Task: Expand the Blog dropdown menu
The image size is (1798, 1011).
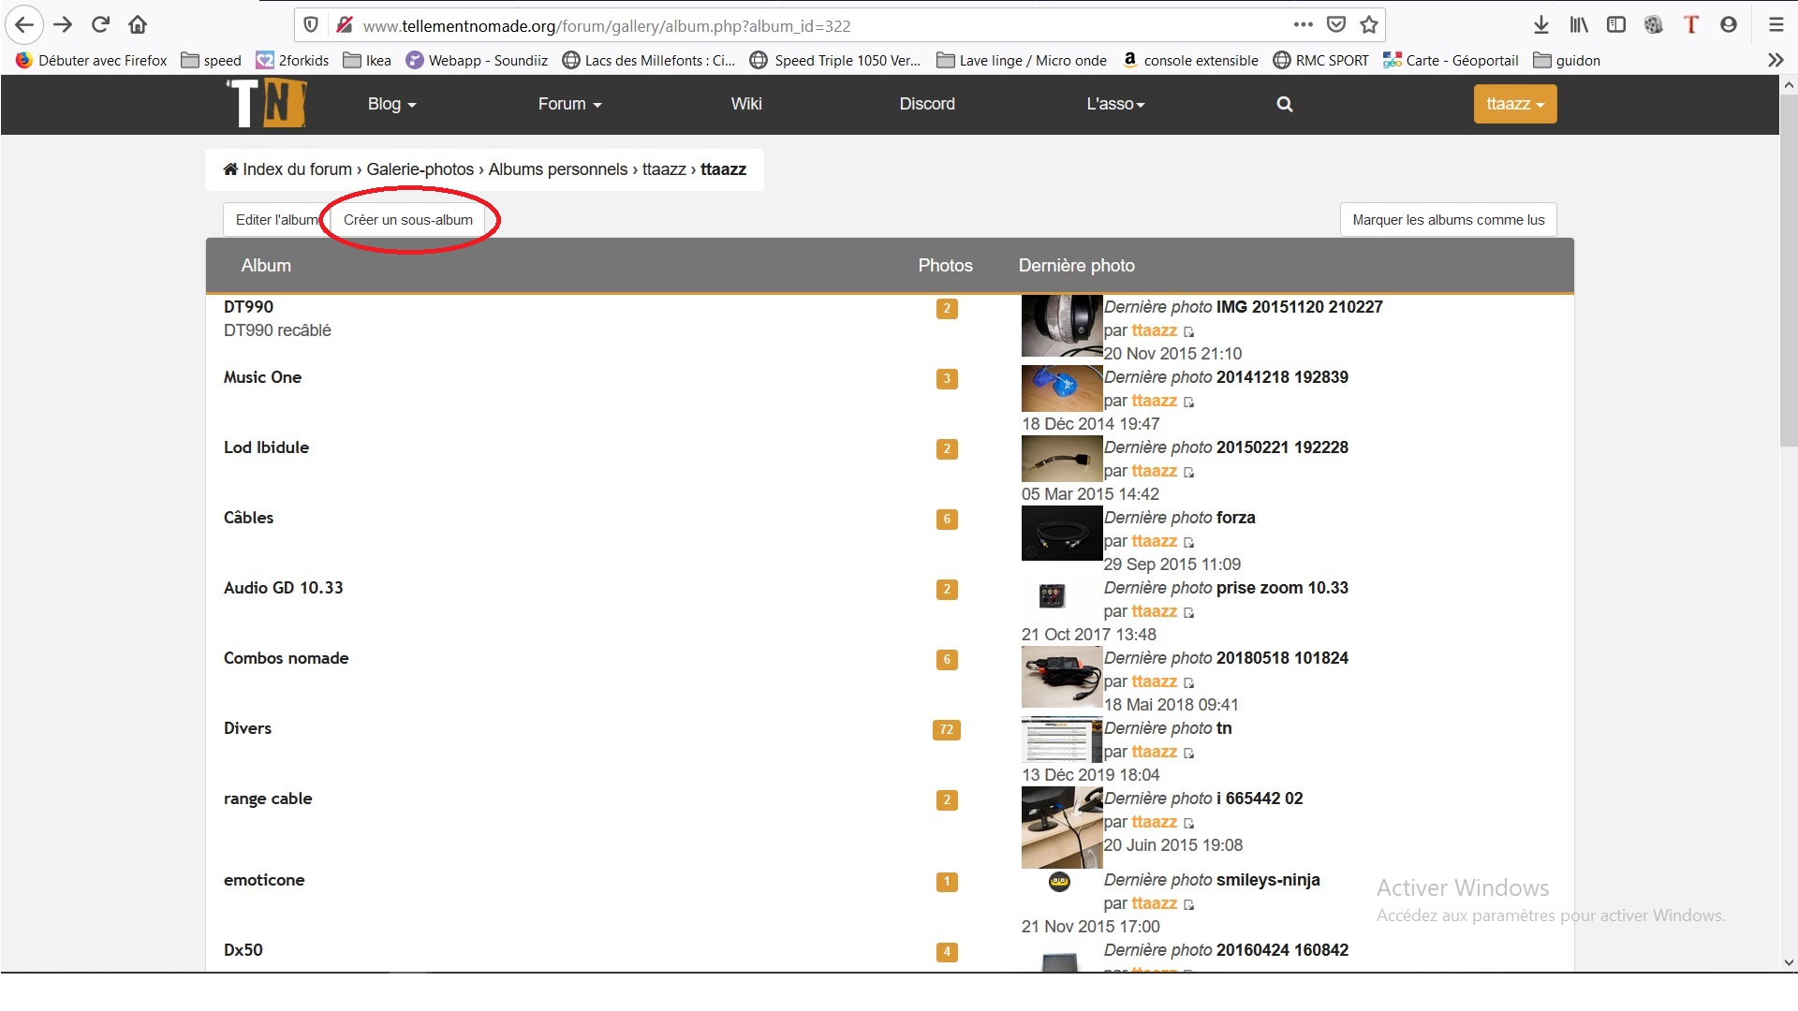Action: pos(391,104)
